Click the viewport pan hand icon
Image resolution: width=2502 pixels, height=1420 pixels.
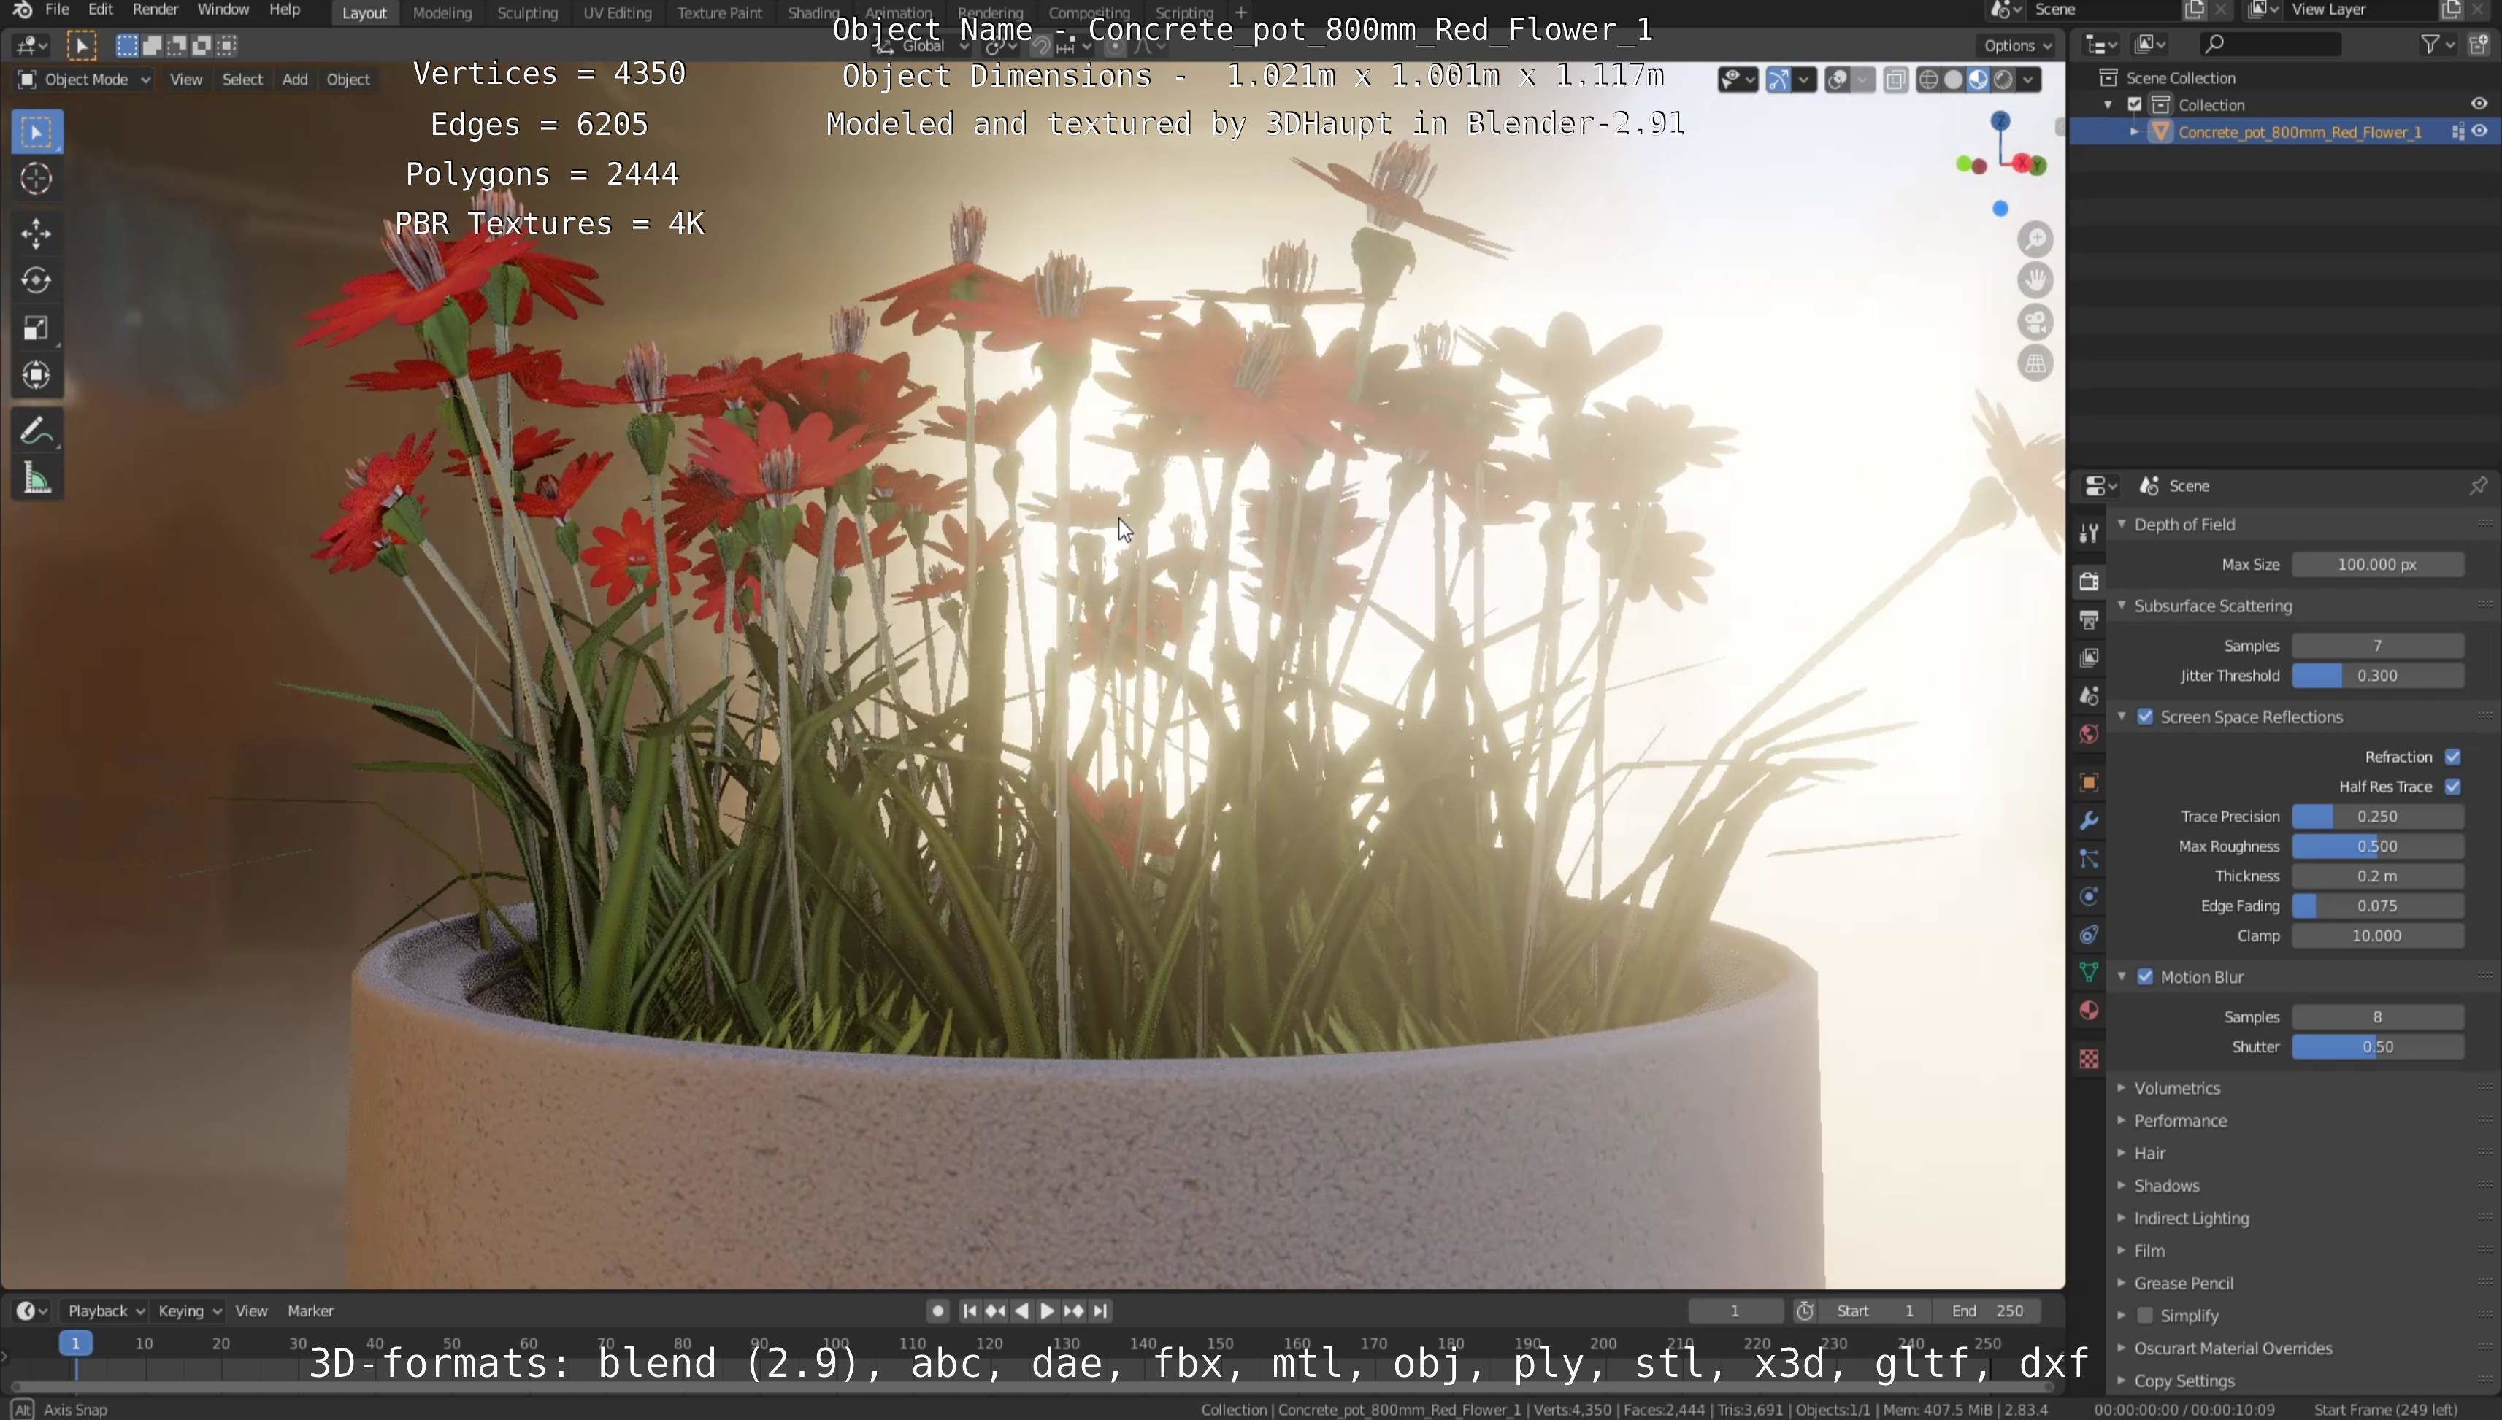pos(2035,281)
